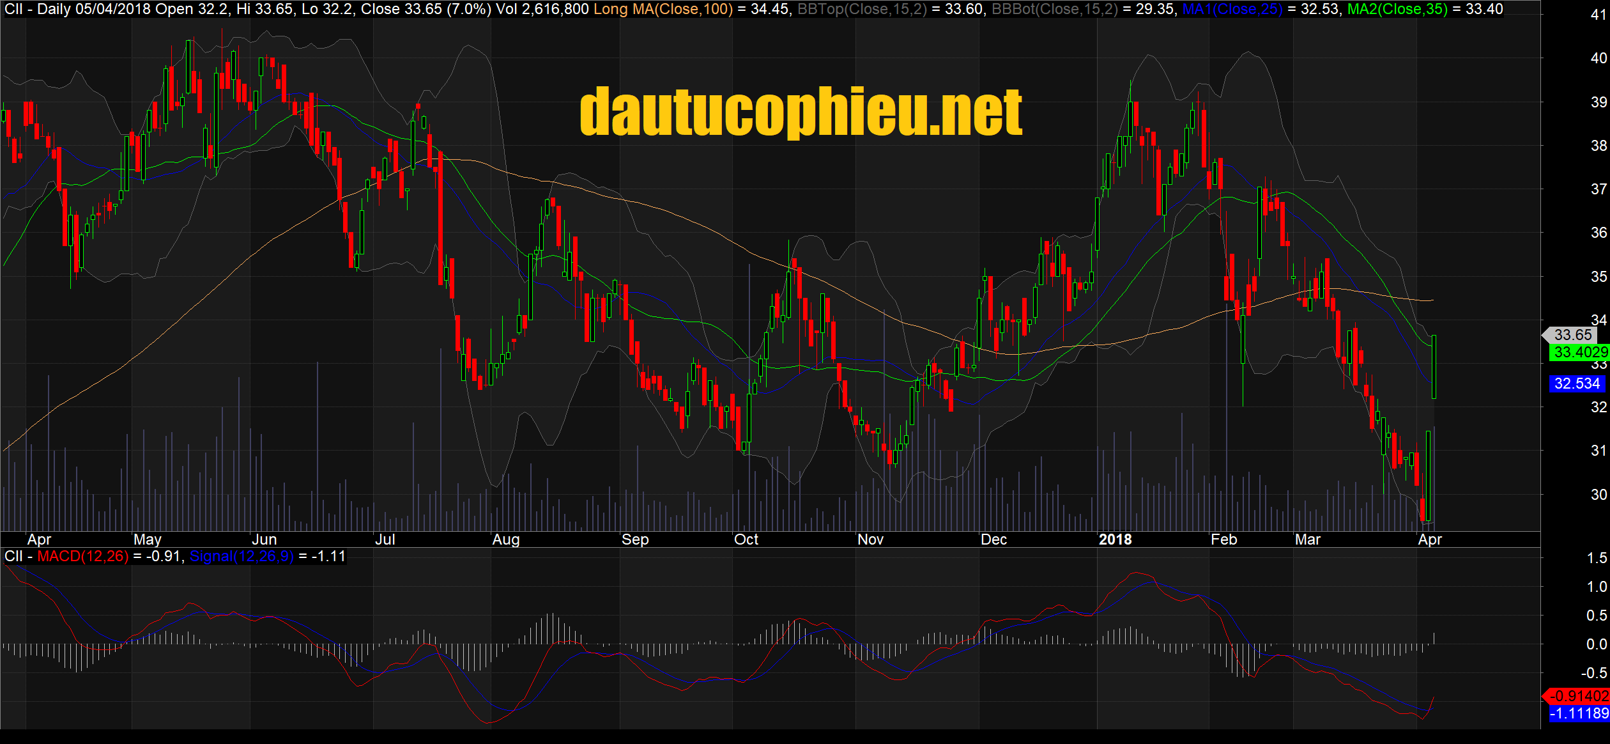Viewport: 1610px width, 744px height.
Task: Click the 'Feb' time axis label
Action: [x=1224, y=539]
